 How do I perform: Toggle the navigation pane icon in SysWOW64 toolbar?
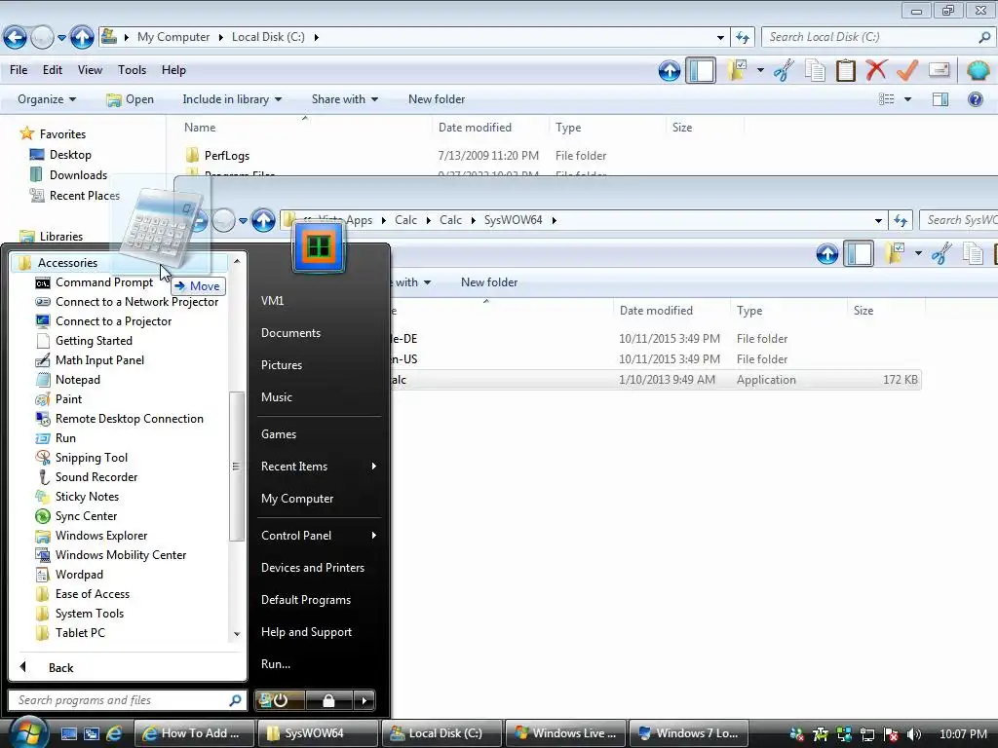pyautogui.click(x=859, y=254)
